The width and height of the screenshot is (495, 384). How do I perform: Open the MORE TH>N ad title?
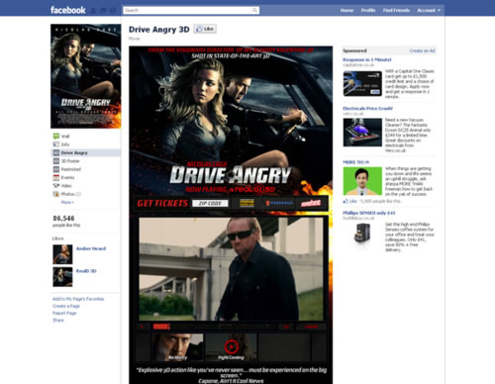click(355, 162)
